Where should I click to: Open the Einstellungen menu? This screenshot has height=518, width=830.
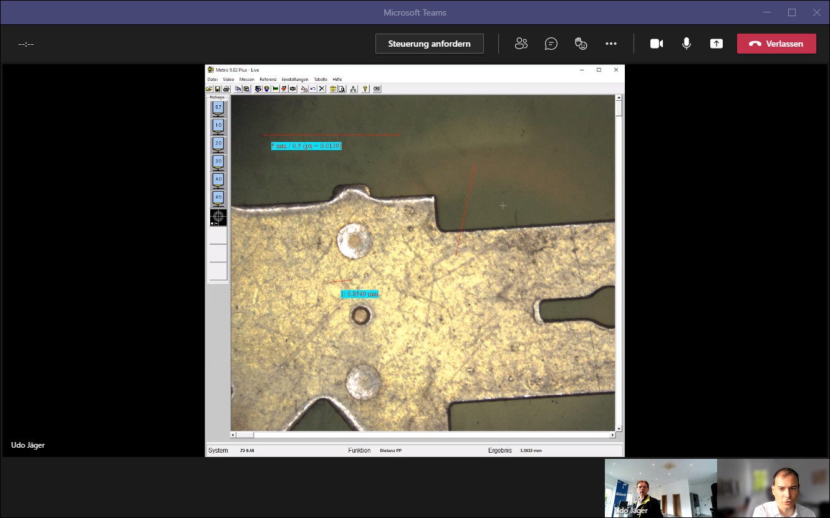(295, 80)
